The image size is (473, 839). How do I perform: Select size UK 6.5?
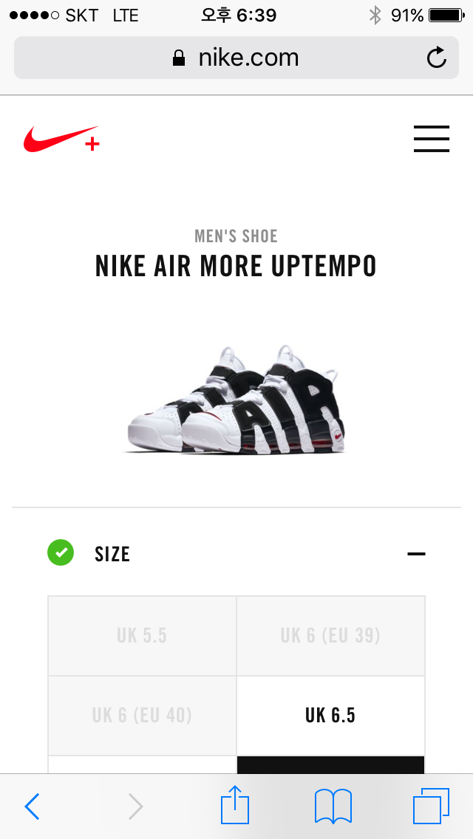[x=330, y=716]
